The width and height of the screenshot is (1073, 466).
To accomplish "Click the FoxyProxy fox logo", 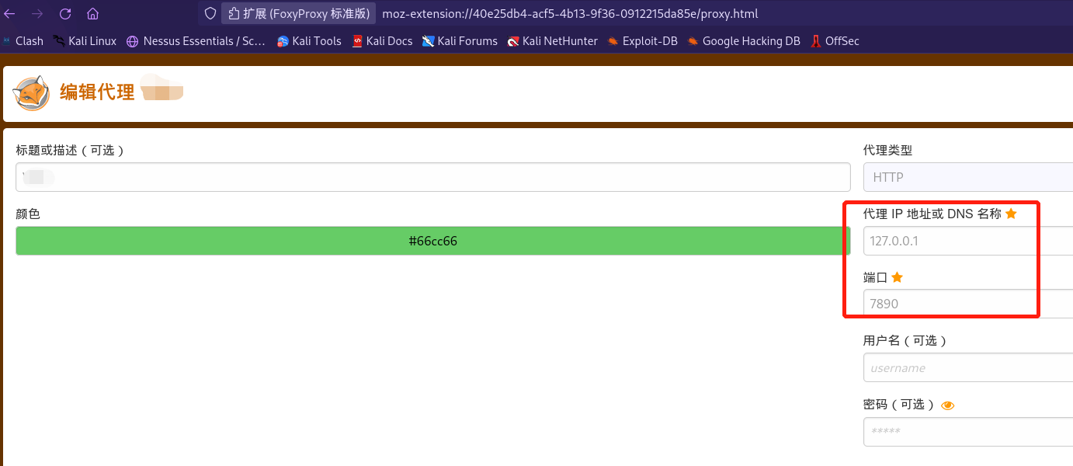I will 32,93.
